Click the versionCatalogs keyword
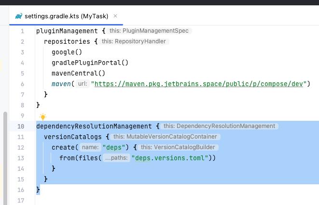This screenshot has width=319, height=205. point(72,137)
